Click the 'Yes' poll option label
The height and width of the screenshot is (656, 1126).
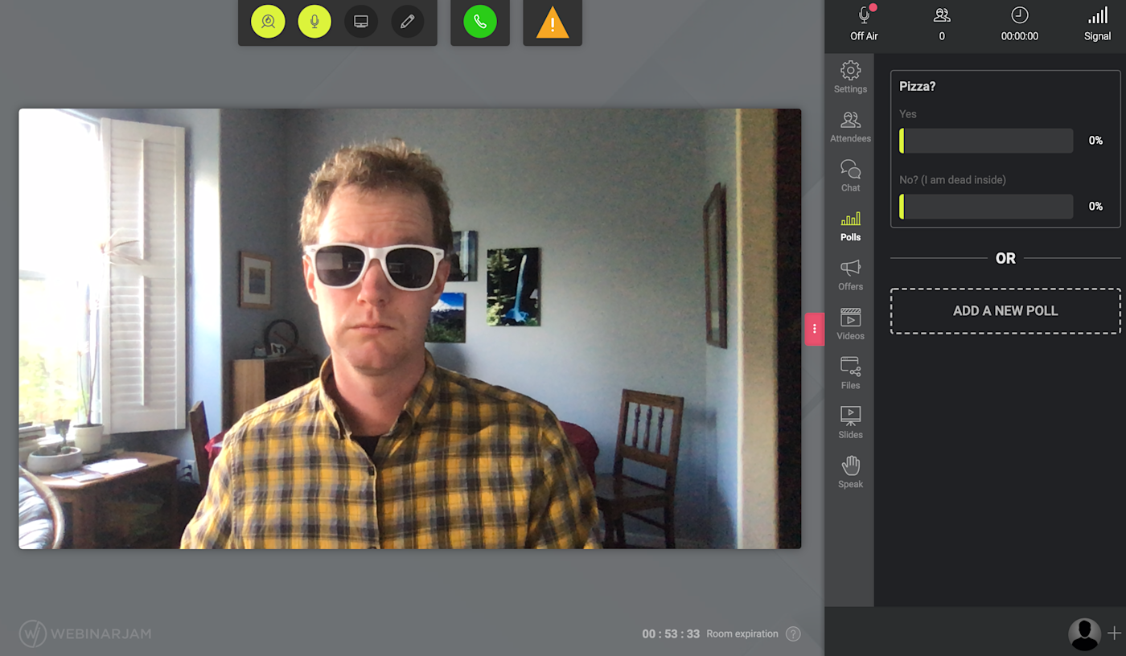pos(908,114)
